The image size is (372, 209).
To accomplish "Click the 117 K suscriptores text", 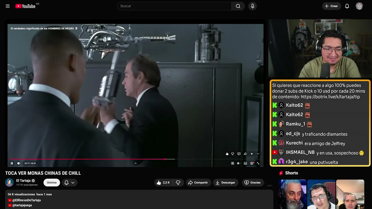I will tap(27, 185).
